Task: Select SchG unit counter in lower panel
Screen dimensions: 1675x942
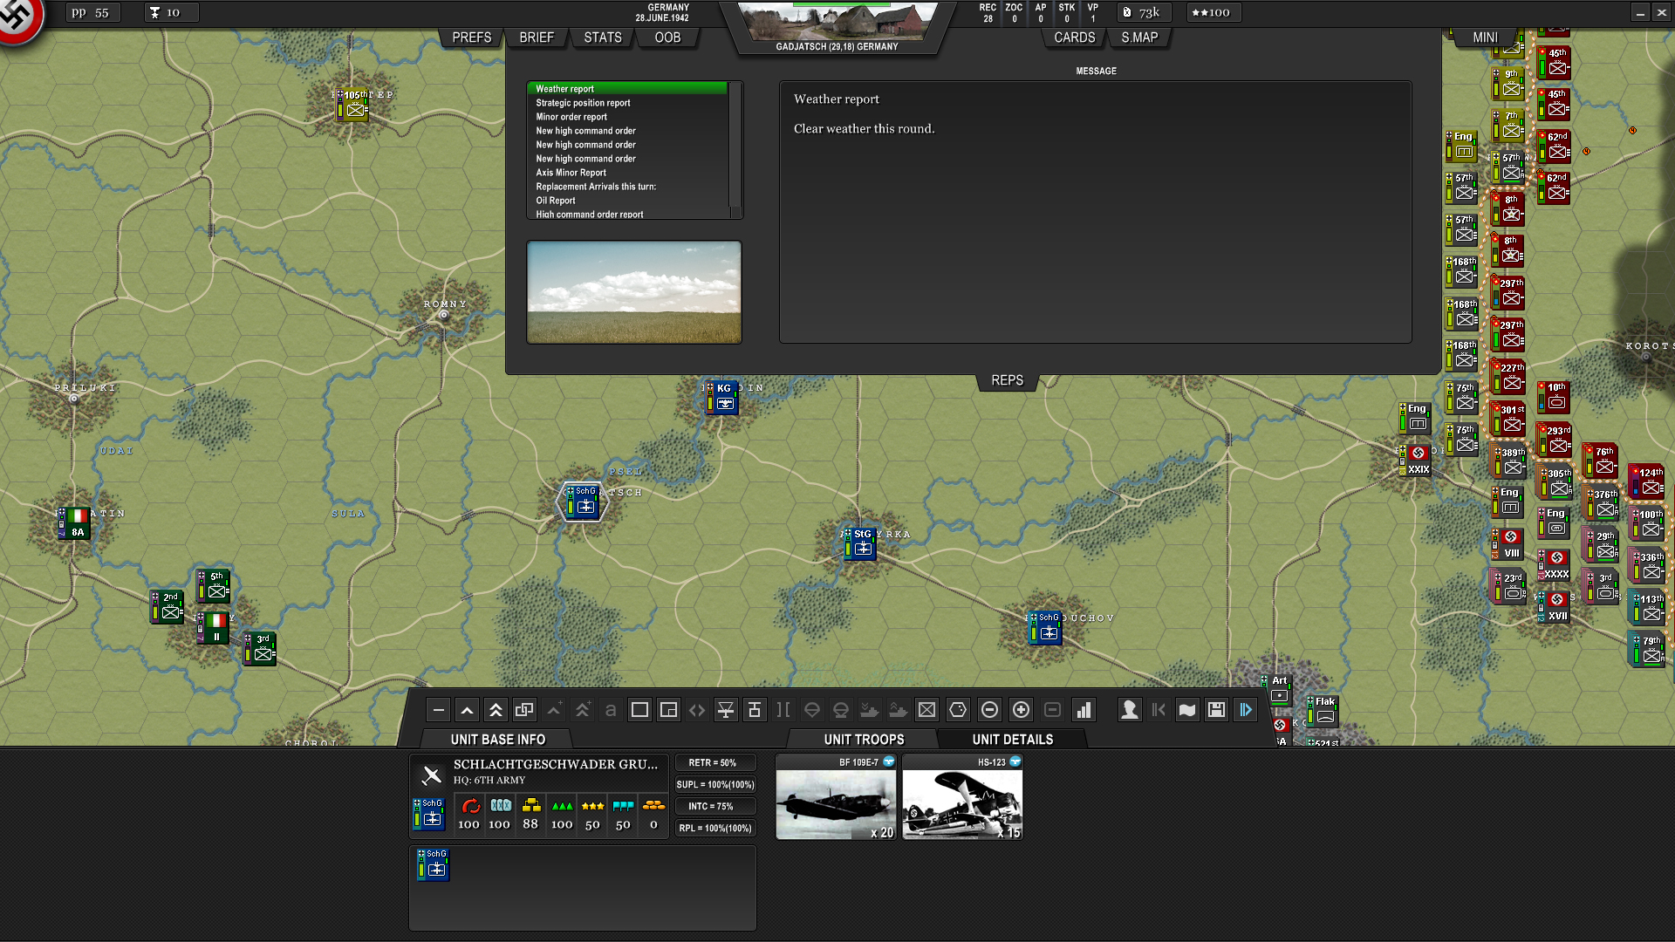Action: pos(433,864)
